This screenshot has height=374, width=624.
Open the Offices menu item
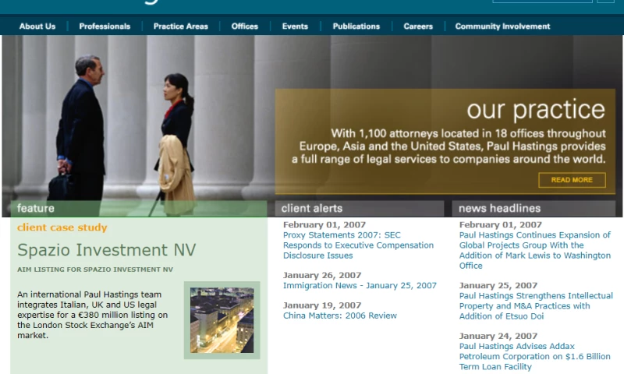[x=245, y=26]
